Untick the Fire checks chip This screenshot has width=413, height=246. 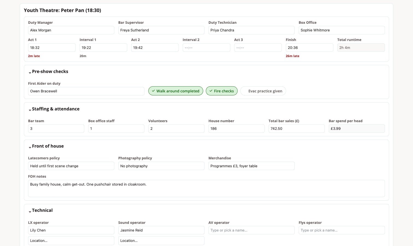point(222,91)
